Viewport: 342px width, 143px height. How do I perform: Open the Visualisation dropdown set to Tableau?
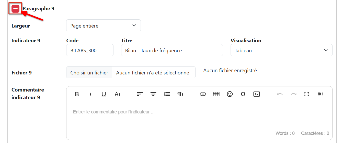281,50
